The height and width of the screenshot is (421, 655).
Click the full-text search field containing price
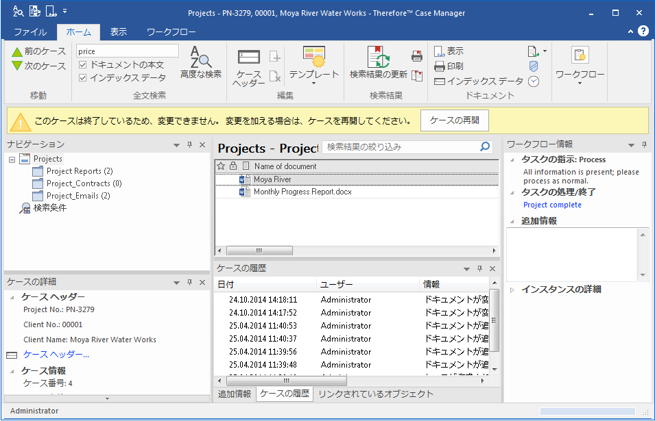(128, 51)
